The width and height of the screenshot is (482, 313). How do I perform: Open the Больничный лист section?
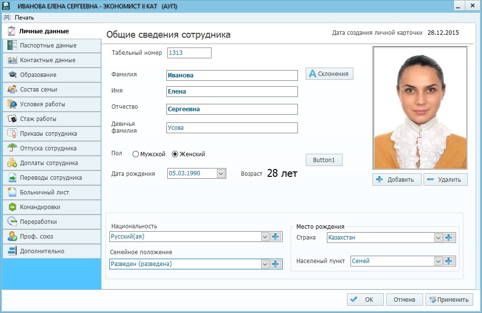(44, 193)
